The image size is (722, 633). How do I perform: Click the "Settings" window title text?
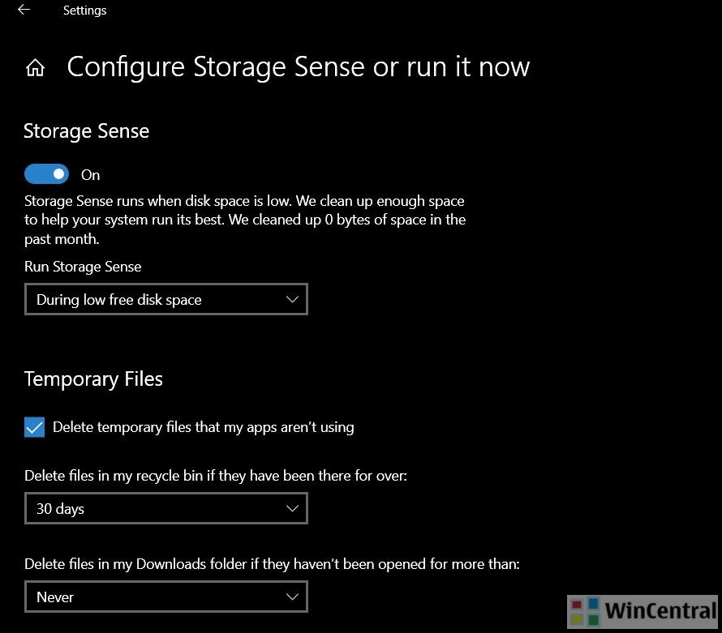(84, 11)
